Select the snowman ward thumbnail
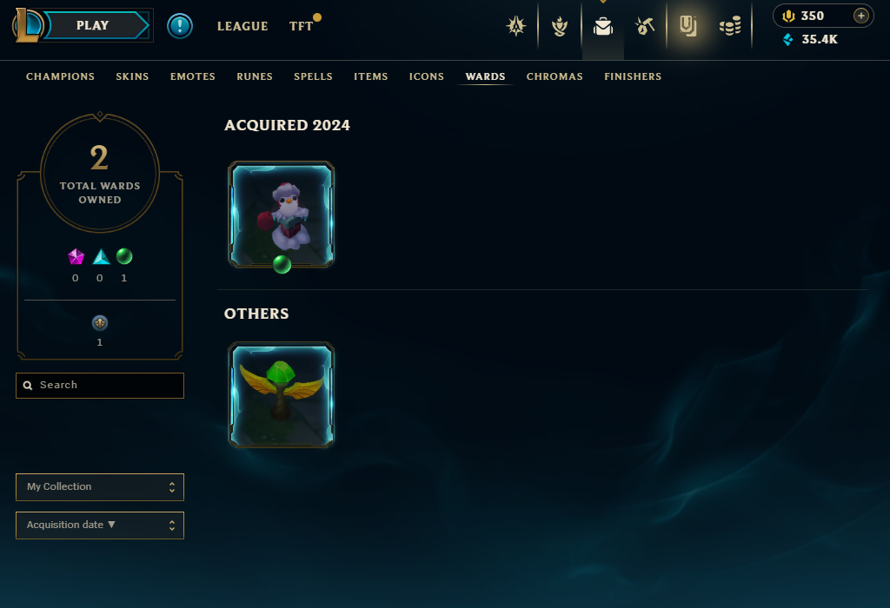 pyautogui.click(x=281, y=215)
